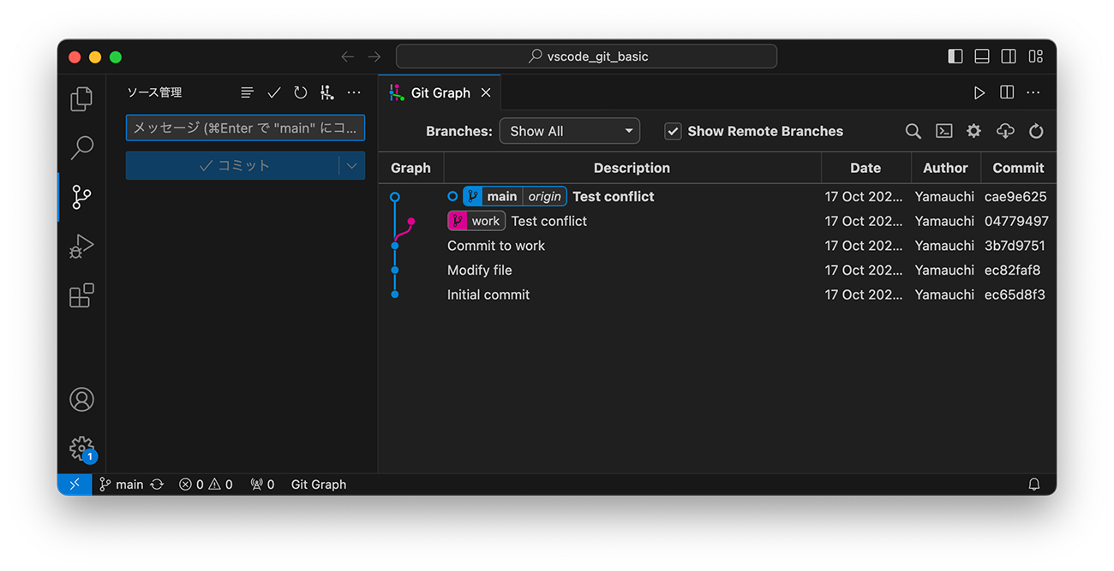Image resolution: width=1114 pixels, height=571 pixels.
Task: Uncheck Show Remote Branches
Action: [673, 131]
